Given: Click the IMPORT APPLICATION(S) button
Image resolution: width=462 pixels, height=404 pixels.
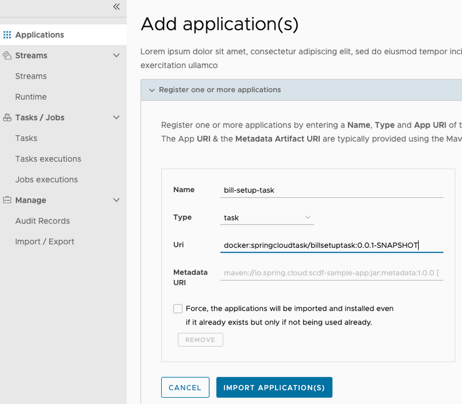Looking at the screenshot, I should point(274,387).
